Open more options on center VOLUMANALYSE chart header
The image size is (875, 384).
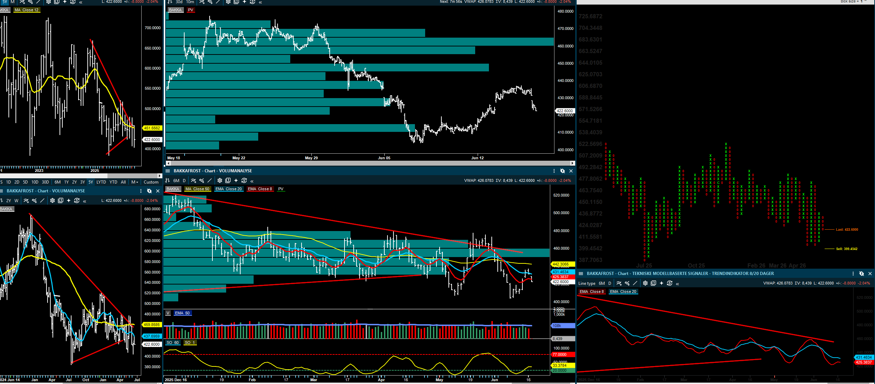[554, 171]
